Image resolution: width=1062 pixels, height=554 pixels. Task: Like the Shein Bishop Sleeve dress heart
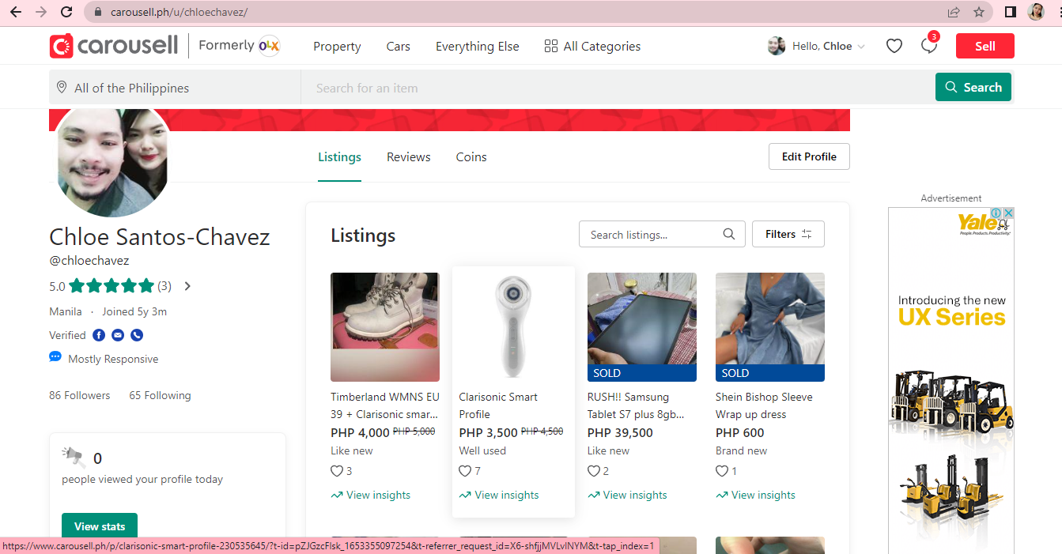(722, 471)
